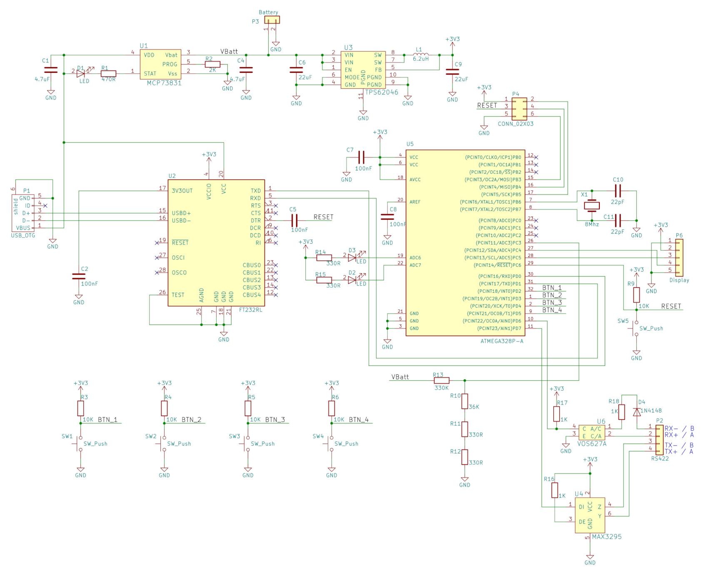The image size is (701, 571).
Task: Select the '1N4148' diode value text
Action: tap(651, 411)
